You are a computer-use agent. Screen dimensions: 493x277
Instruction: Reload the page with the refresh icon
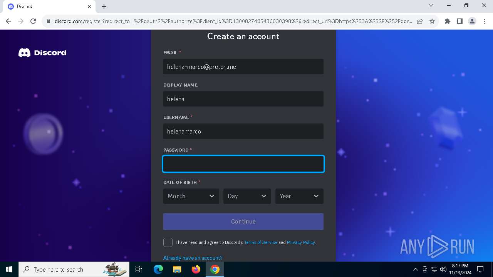pyautogui.click(x=33, y=21)
